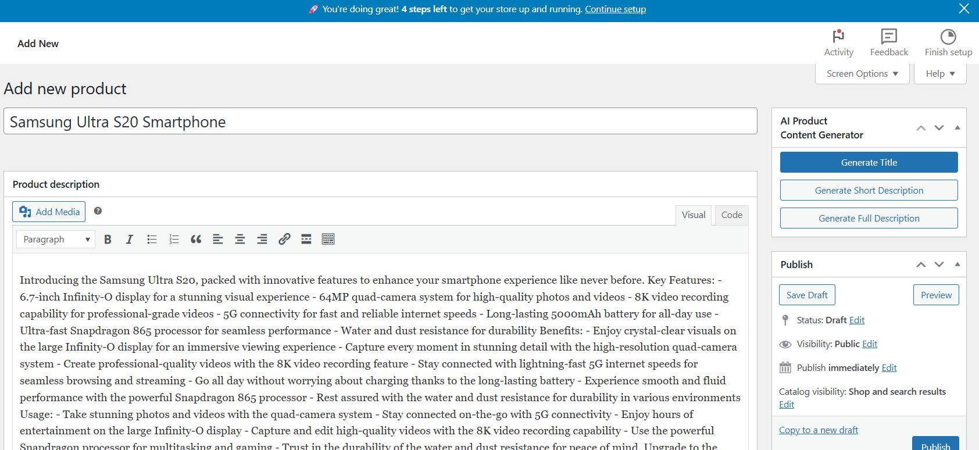Switch to the Visual editor tab

point(693,215)
